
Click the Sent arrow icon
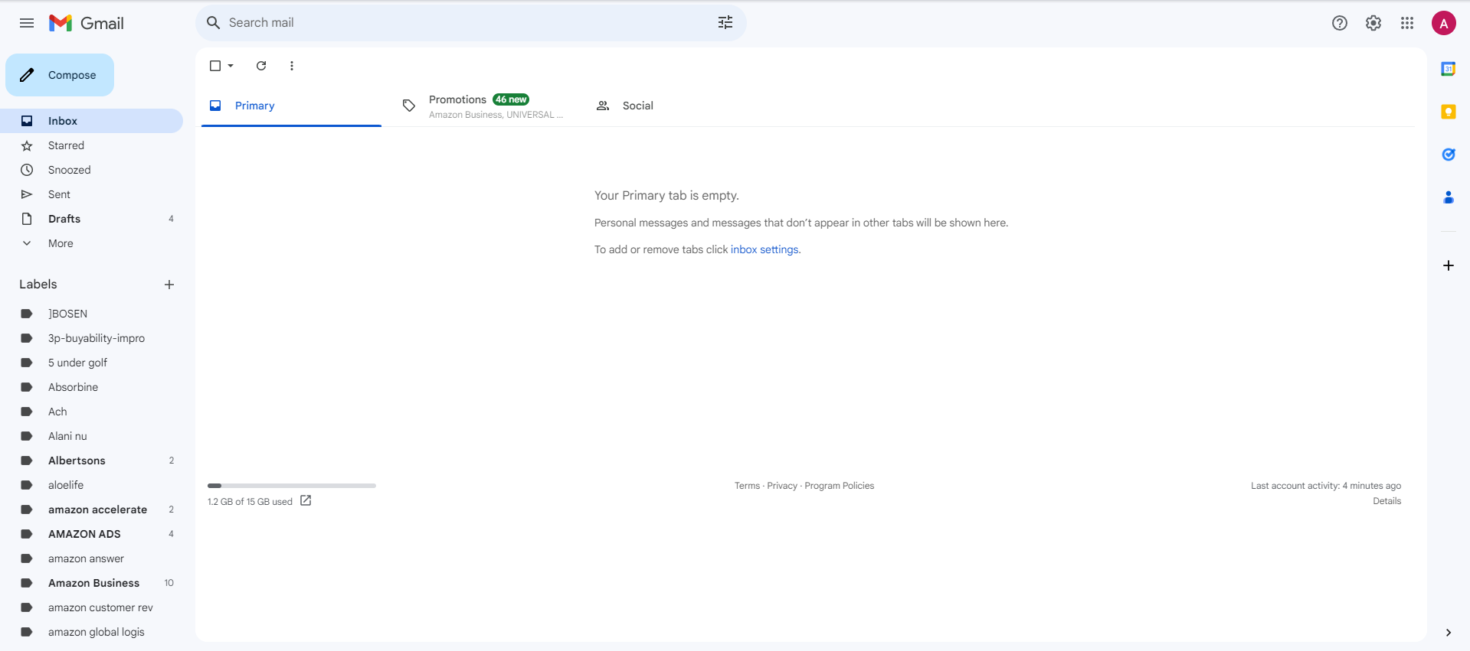[x=27, y=194]
